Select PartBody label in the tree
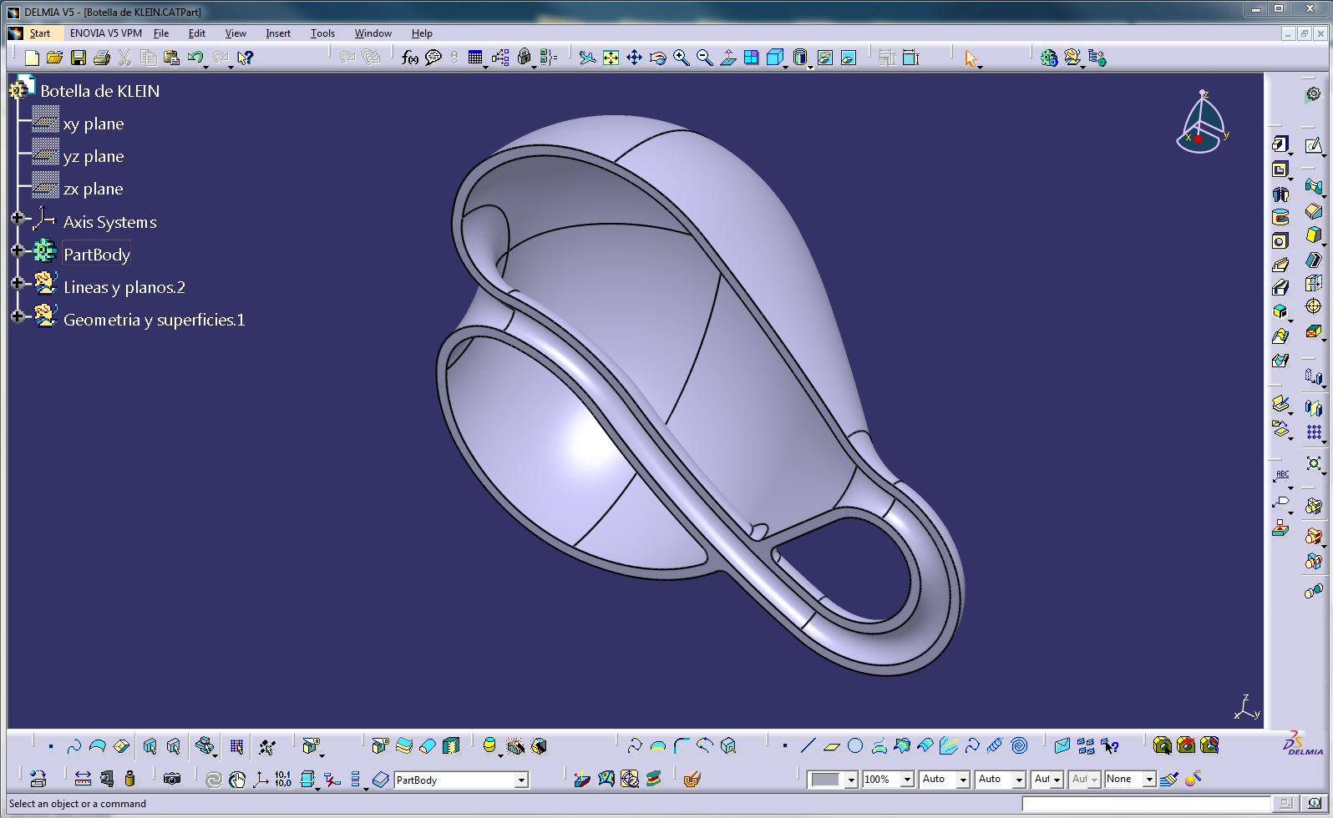This screenshot has width=1333, height=818. 97,255
